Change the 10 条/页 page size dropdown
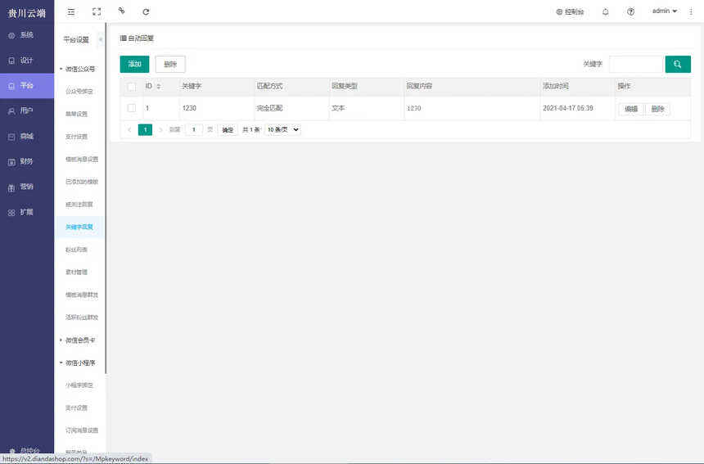 (x=282, y=129)
